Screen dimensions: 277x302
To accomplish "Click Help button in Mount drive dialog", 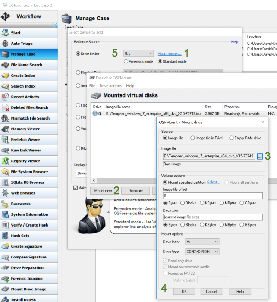I will [x=240, y=291].
